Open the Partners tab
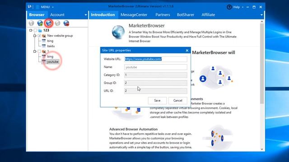 163,15
